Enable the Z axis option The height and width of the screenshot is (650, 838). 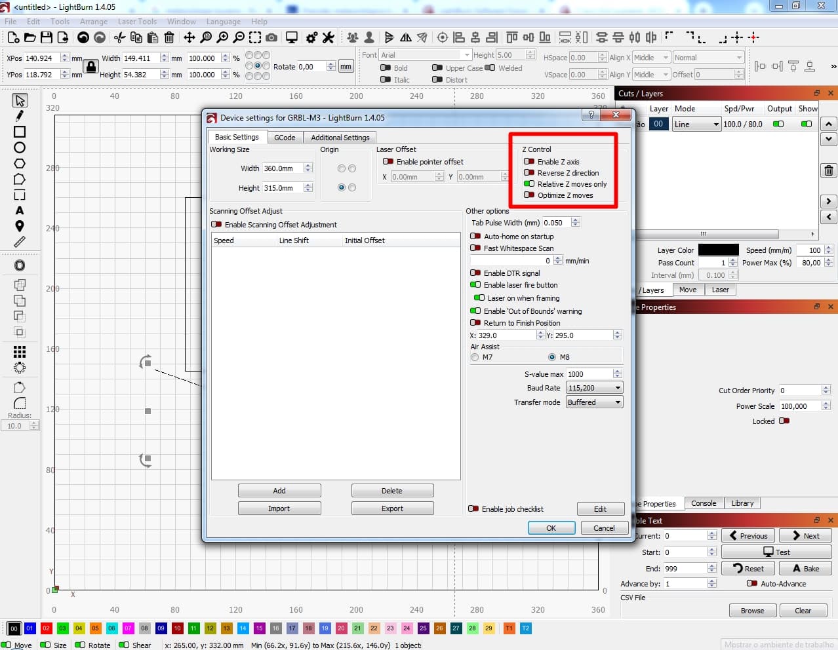click(529, 162)
